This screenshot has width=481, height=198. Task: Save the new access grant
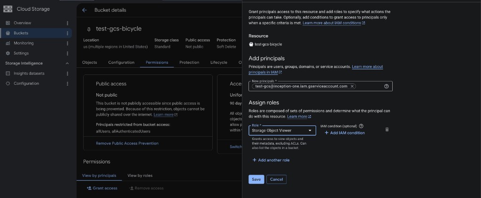(x=256, y=179)
